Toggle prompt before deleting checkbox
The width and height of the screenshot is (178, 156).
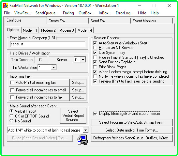coord(95,72)
